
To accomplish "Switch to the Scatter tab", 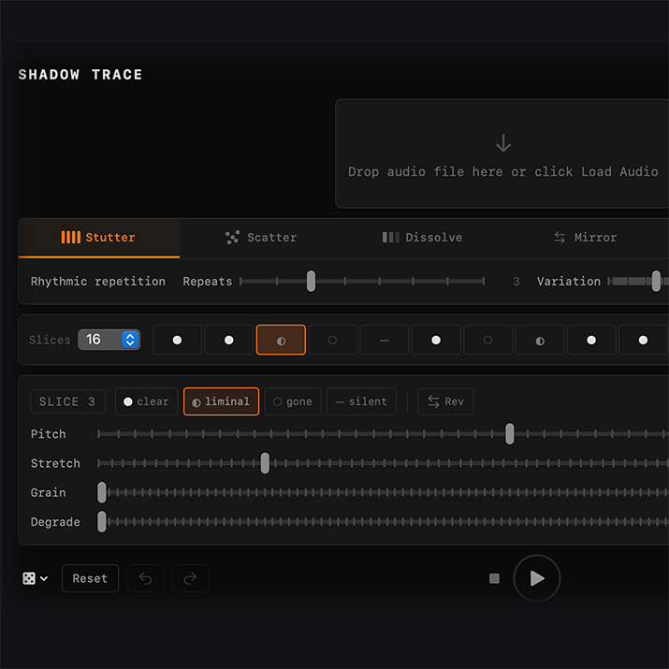I will pos(261,238).
